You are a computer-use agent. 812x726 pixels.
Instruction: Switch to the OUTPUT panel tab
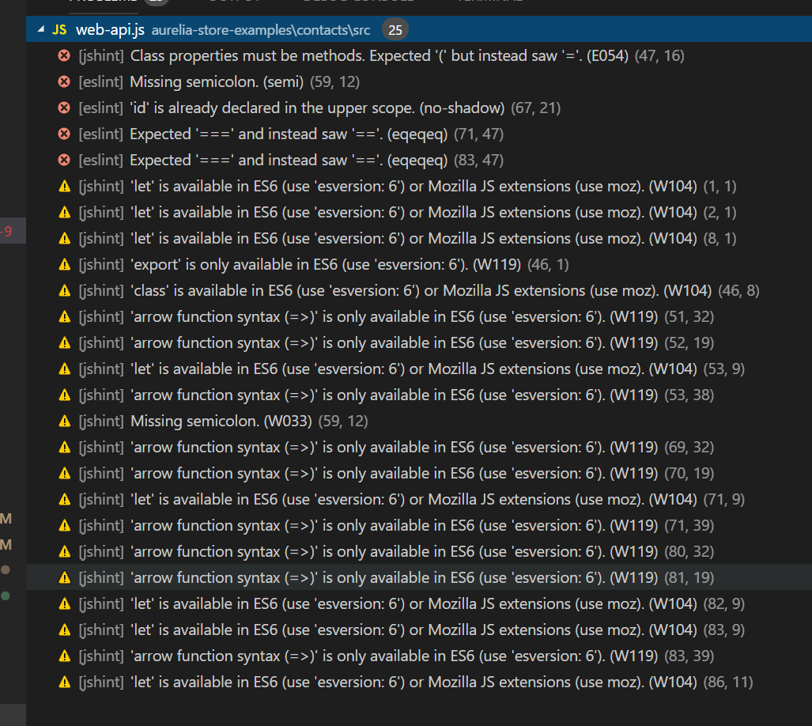pos(233,3)
